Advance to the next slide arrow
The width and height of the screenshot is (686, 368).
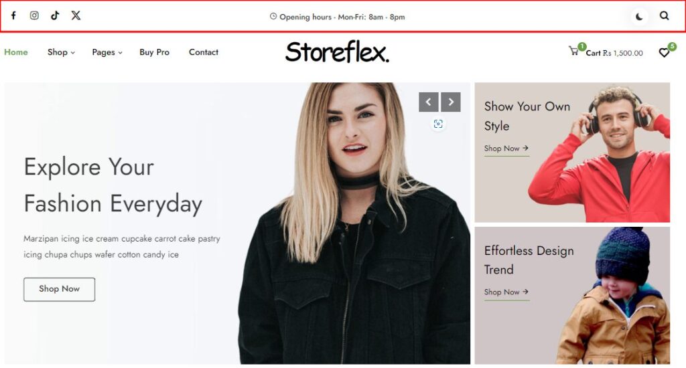451,102
